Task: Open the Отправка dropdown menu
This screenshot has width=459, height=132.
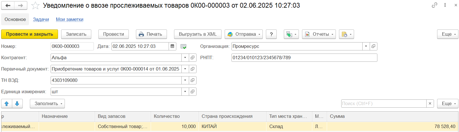Action: (244, 34)
